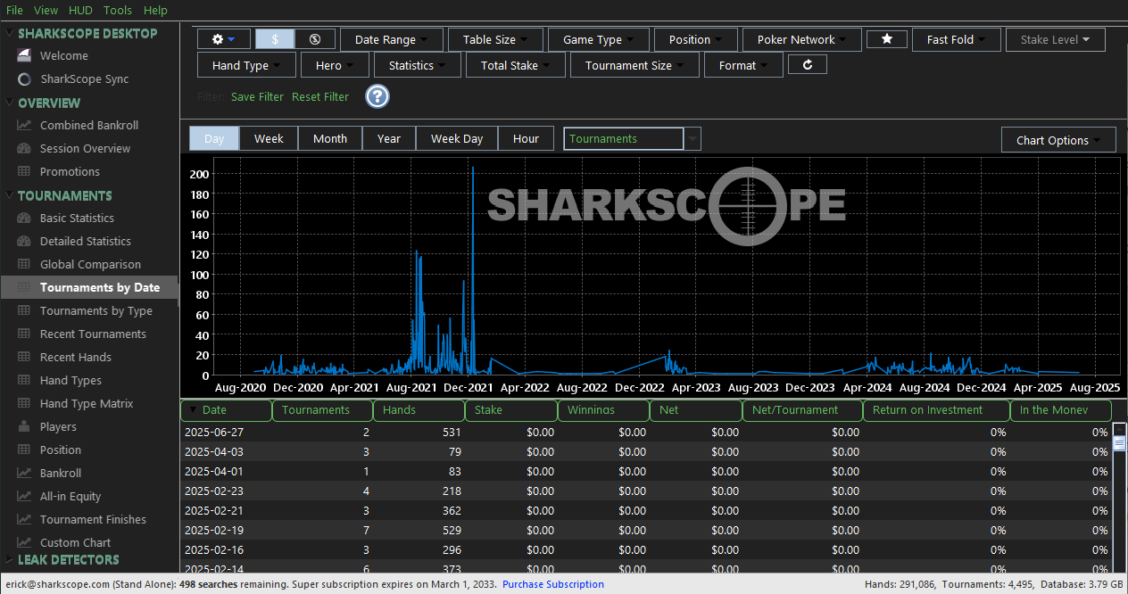1128x594 pixels.
Task: Click the Purchase Subscription link
Action: click(552, 584)
